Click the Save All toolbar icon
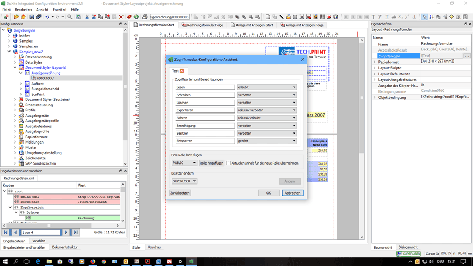This screenshot has width=473, height=266. 38,17
